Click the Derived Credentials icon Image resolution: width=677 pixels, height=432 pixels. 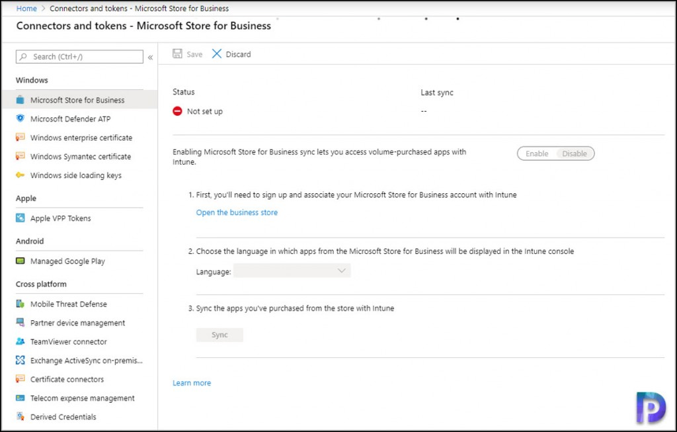[x=20, y=416]
